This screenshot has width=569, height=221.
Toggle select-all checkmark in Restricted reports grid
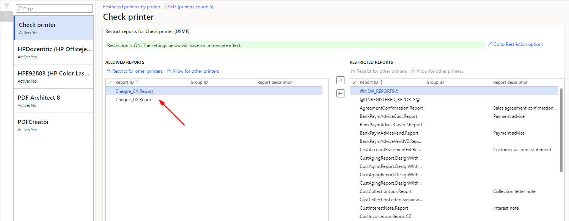click(x=354, y=82)
